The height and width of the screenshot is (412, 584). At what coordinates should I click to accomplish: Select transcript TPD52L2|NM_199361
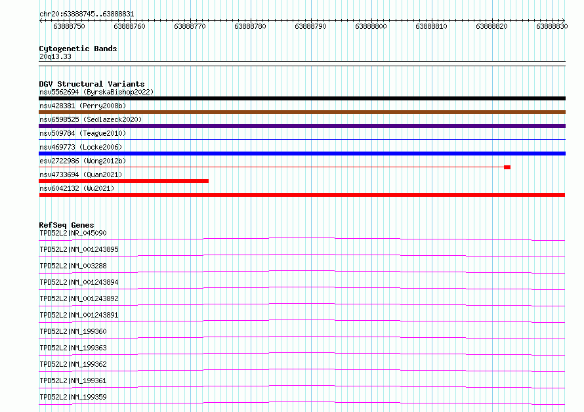coord(73,381)
